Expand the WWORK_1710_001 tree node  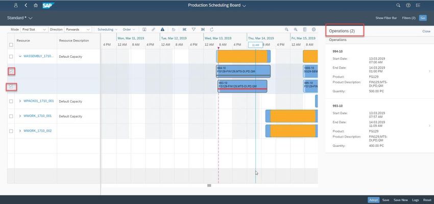20,116
